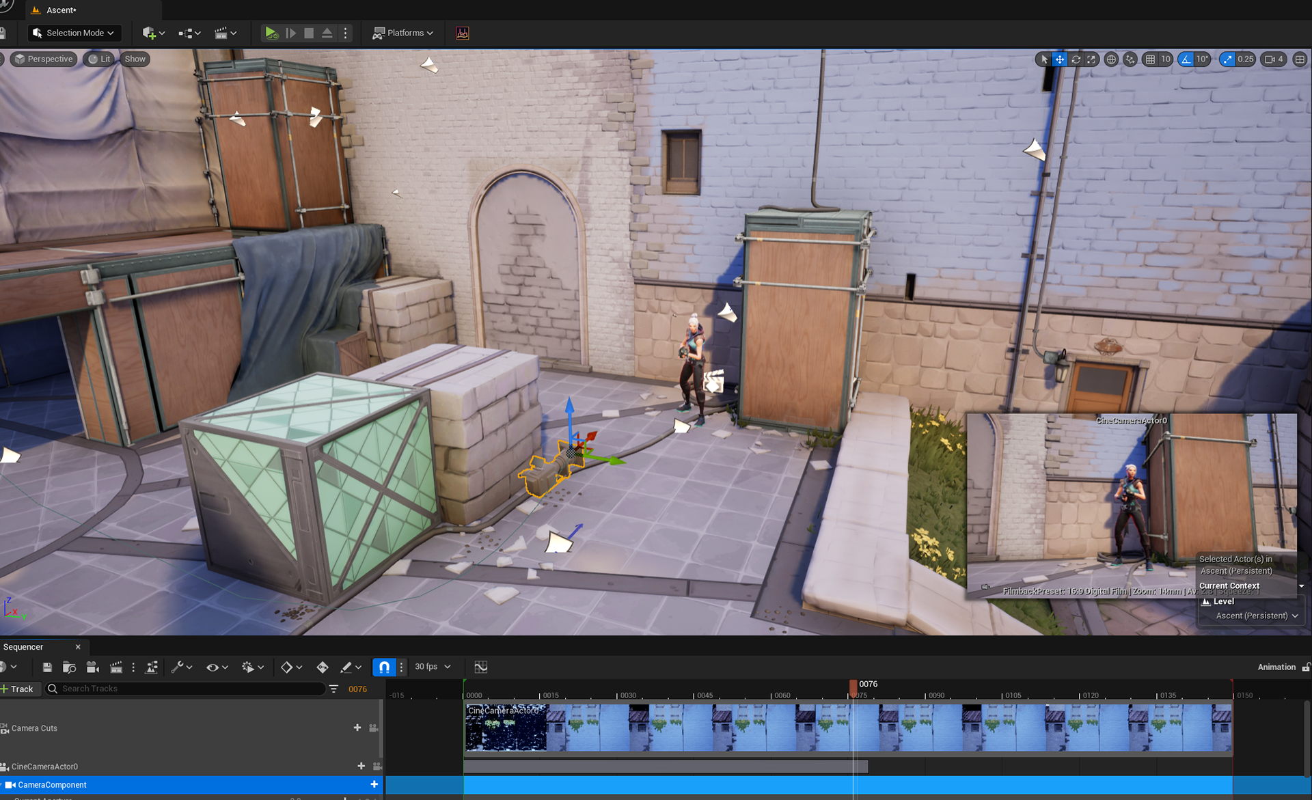Open the Platforms menu
This screenshot has height=800, width=1312.
pyautogui.click(x=402, y=33)
